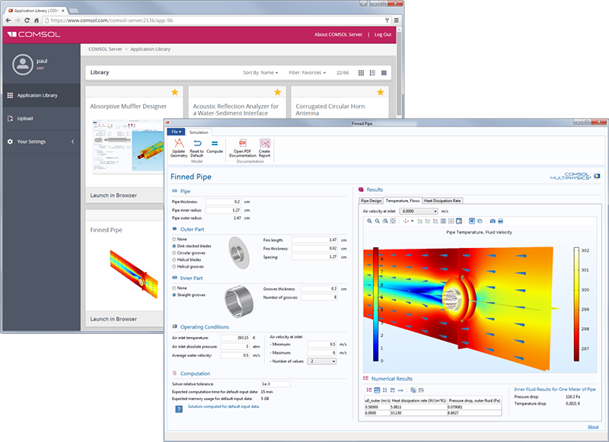Click Create Report icon
Screen dimensions: 609x442
click(265, 143)
